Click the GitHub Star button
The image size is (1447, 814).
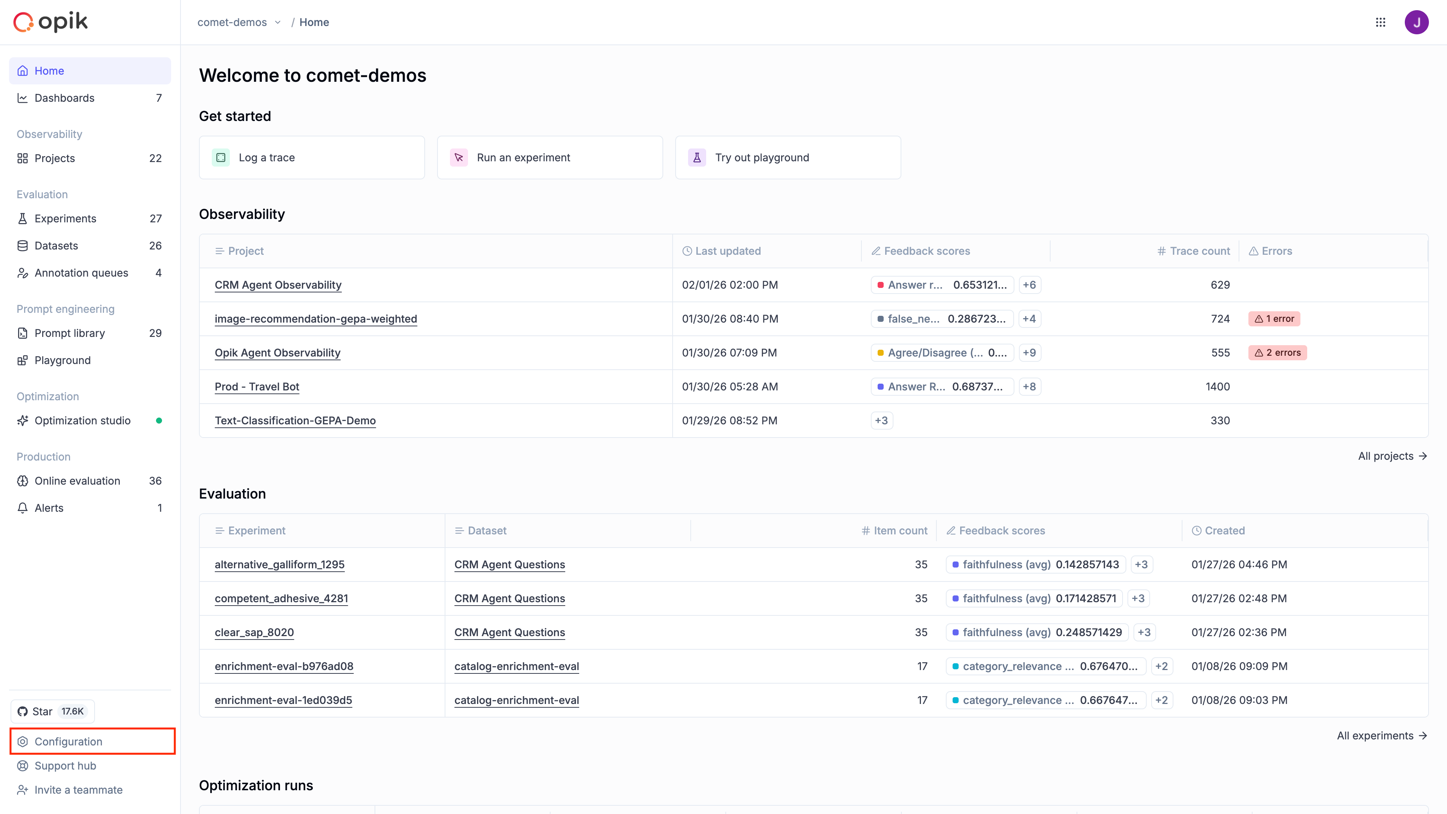(x=52, y=711)
